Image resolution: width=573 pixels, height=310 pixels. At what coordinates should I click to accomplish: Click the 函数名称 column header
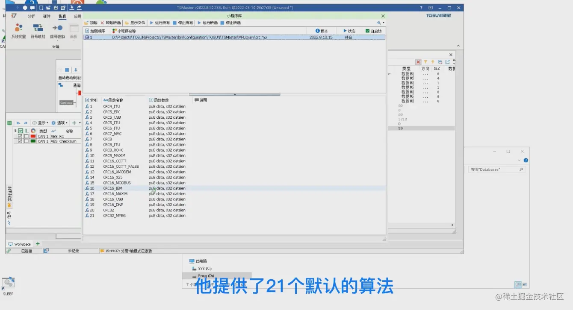[x=113, y=100]
